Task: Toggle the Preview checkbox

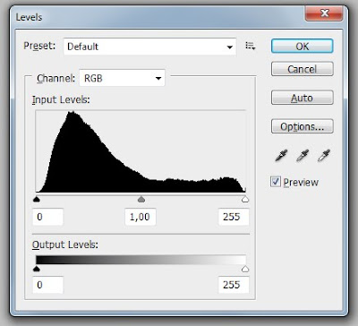Action: [x=276, y=182]
